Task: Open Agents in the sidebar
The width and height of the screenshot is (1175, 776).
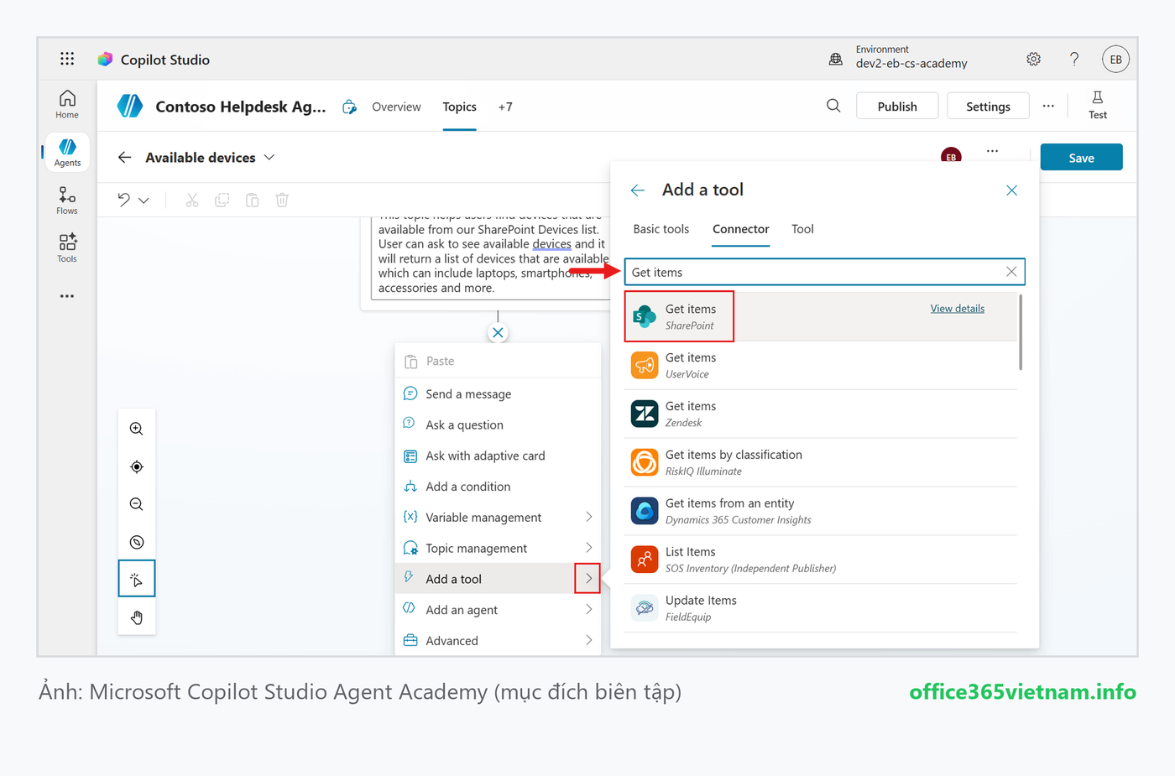Action: [x=67, y=153]
